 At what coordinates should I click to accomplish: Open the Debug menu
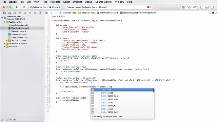[x=88, y=2]
